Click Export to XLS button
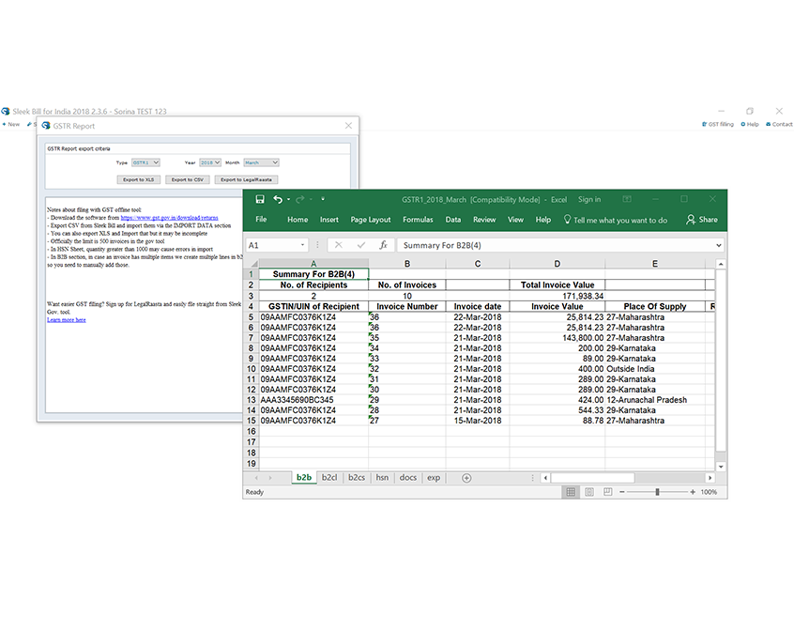Viewport: 794px width, 630px height. tap(137, 179)
